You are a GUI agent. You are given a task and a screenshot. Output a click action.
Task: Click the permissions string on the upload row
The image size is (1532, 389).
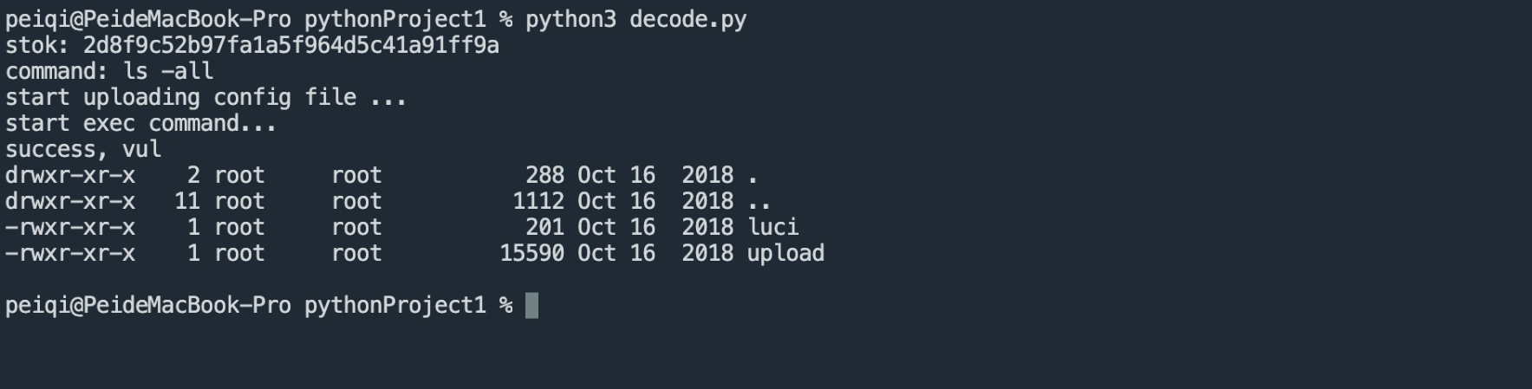[70, 253]
